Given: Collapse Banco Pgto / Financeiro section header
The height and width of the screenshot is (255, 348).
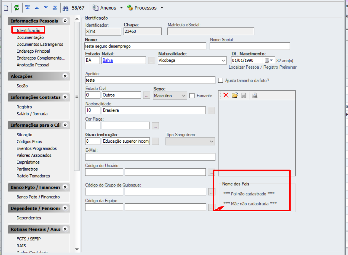Looking at the screenshot, I should click(65, 187).
